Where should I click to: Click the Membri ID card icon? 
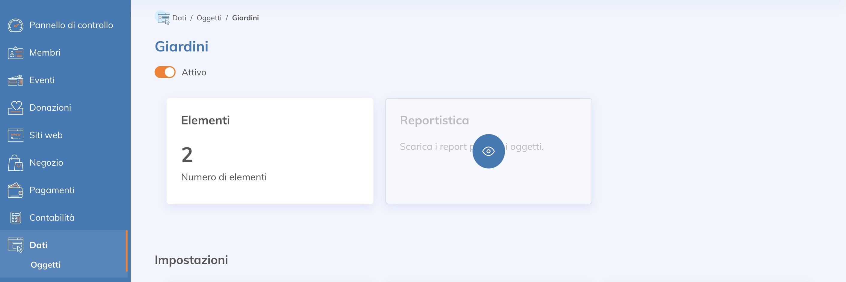pos(16,53)
